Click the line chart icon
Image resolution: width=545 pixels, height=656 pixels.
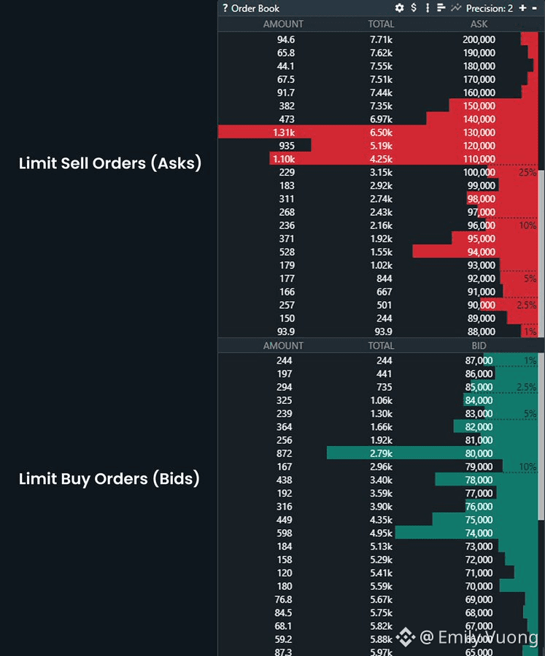pyautogui.click(x=457, y=8)
